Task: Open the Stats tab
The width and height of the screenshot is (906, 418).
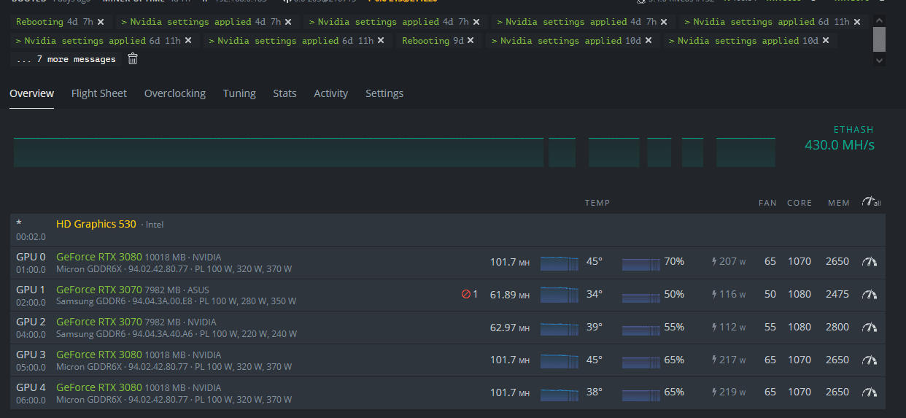Action: click(x=284, y=93)
